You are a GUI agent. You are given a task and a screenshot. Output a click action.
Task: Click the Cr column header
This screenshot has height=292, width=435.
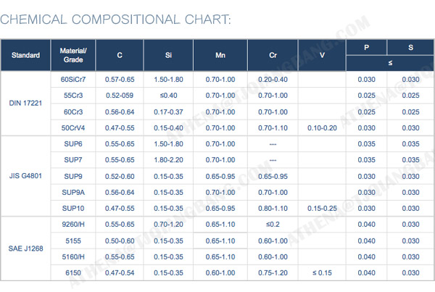coord(273,54)
